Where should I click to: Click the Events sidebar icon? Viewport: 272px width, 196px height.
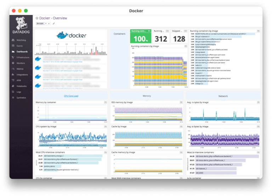pos(13,46)
